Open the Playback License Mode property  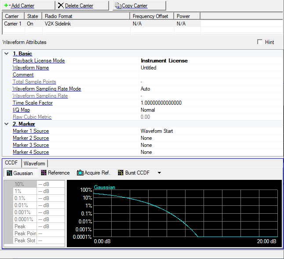tap(39, 61)
